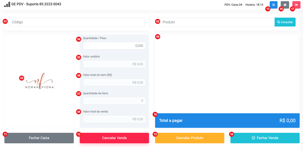Viewport: 303px width, 151px height.
Task: Click the Quantidade de Itens field
Action: pos(114,101)
